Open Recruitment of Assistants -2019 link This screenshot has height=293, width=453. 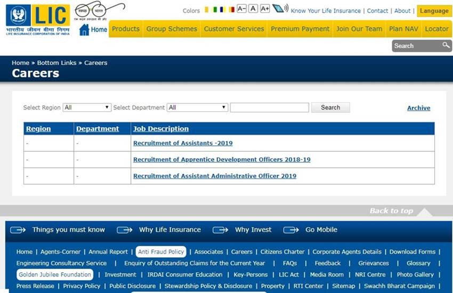(183, 143)
